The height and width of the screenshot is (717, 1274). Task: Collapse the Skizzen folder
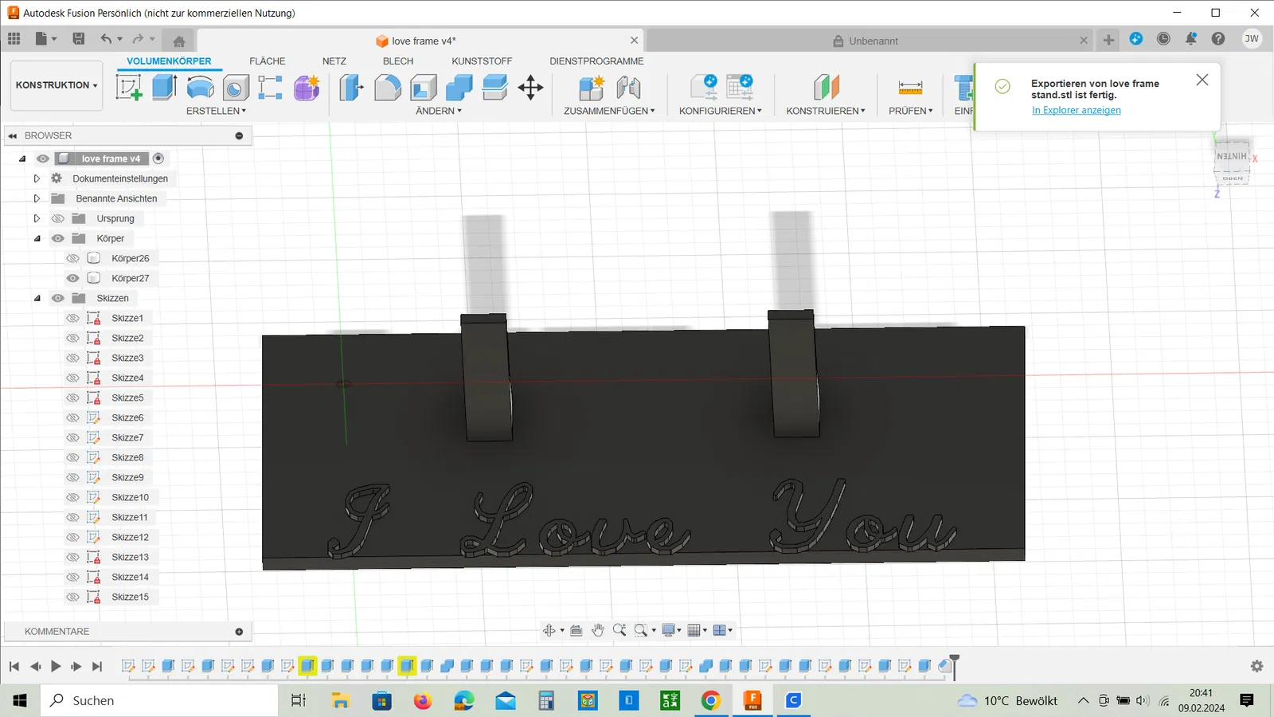[37, 298]
